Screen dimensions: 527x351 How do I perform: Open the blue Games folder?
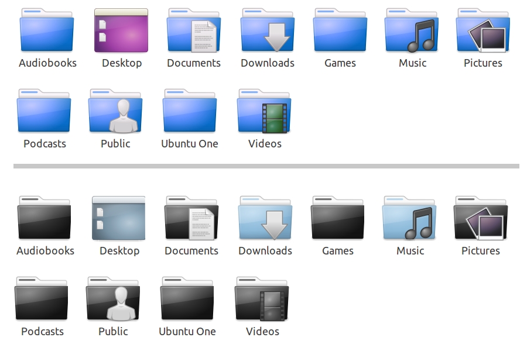(340, 31)
